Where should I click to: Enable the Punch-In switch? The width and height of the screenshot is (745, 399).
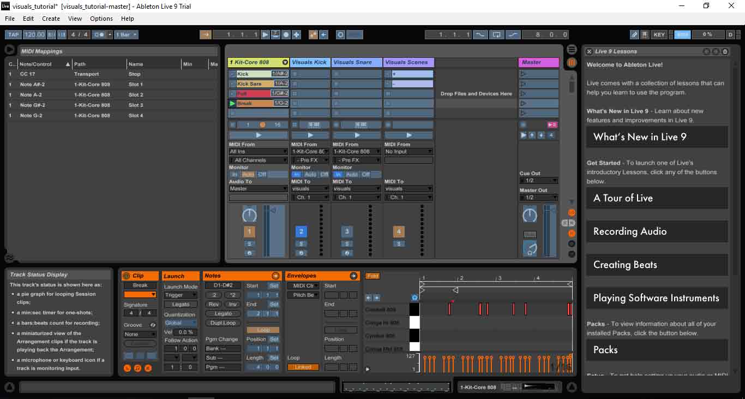pos(480,34)
